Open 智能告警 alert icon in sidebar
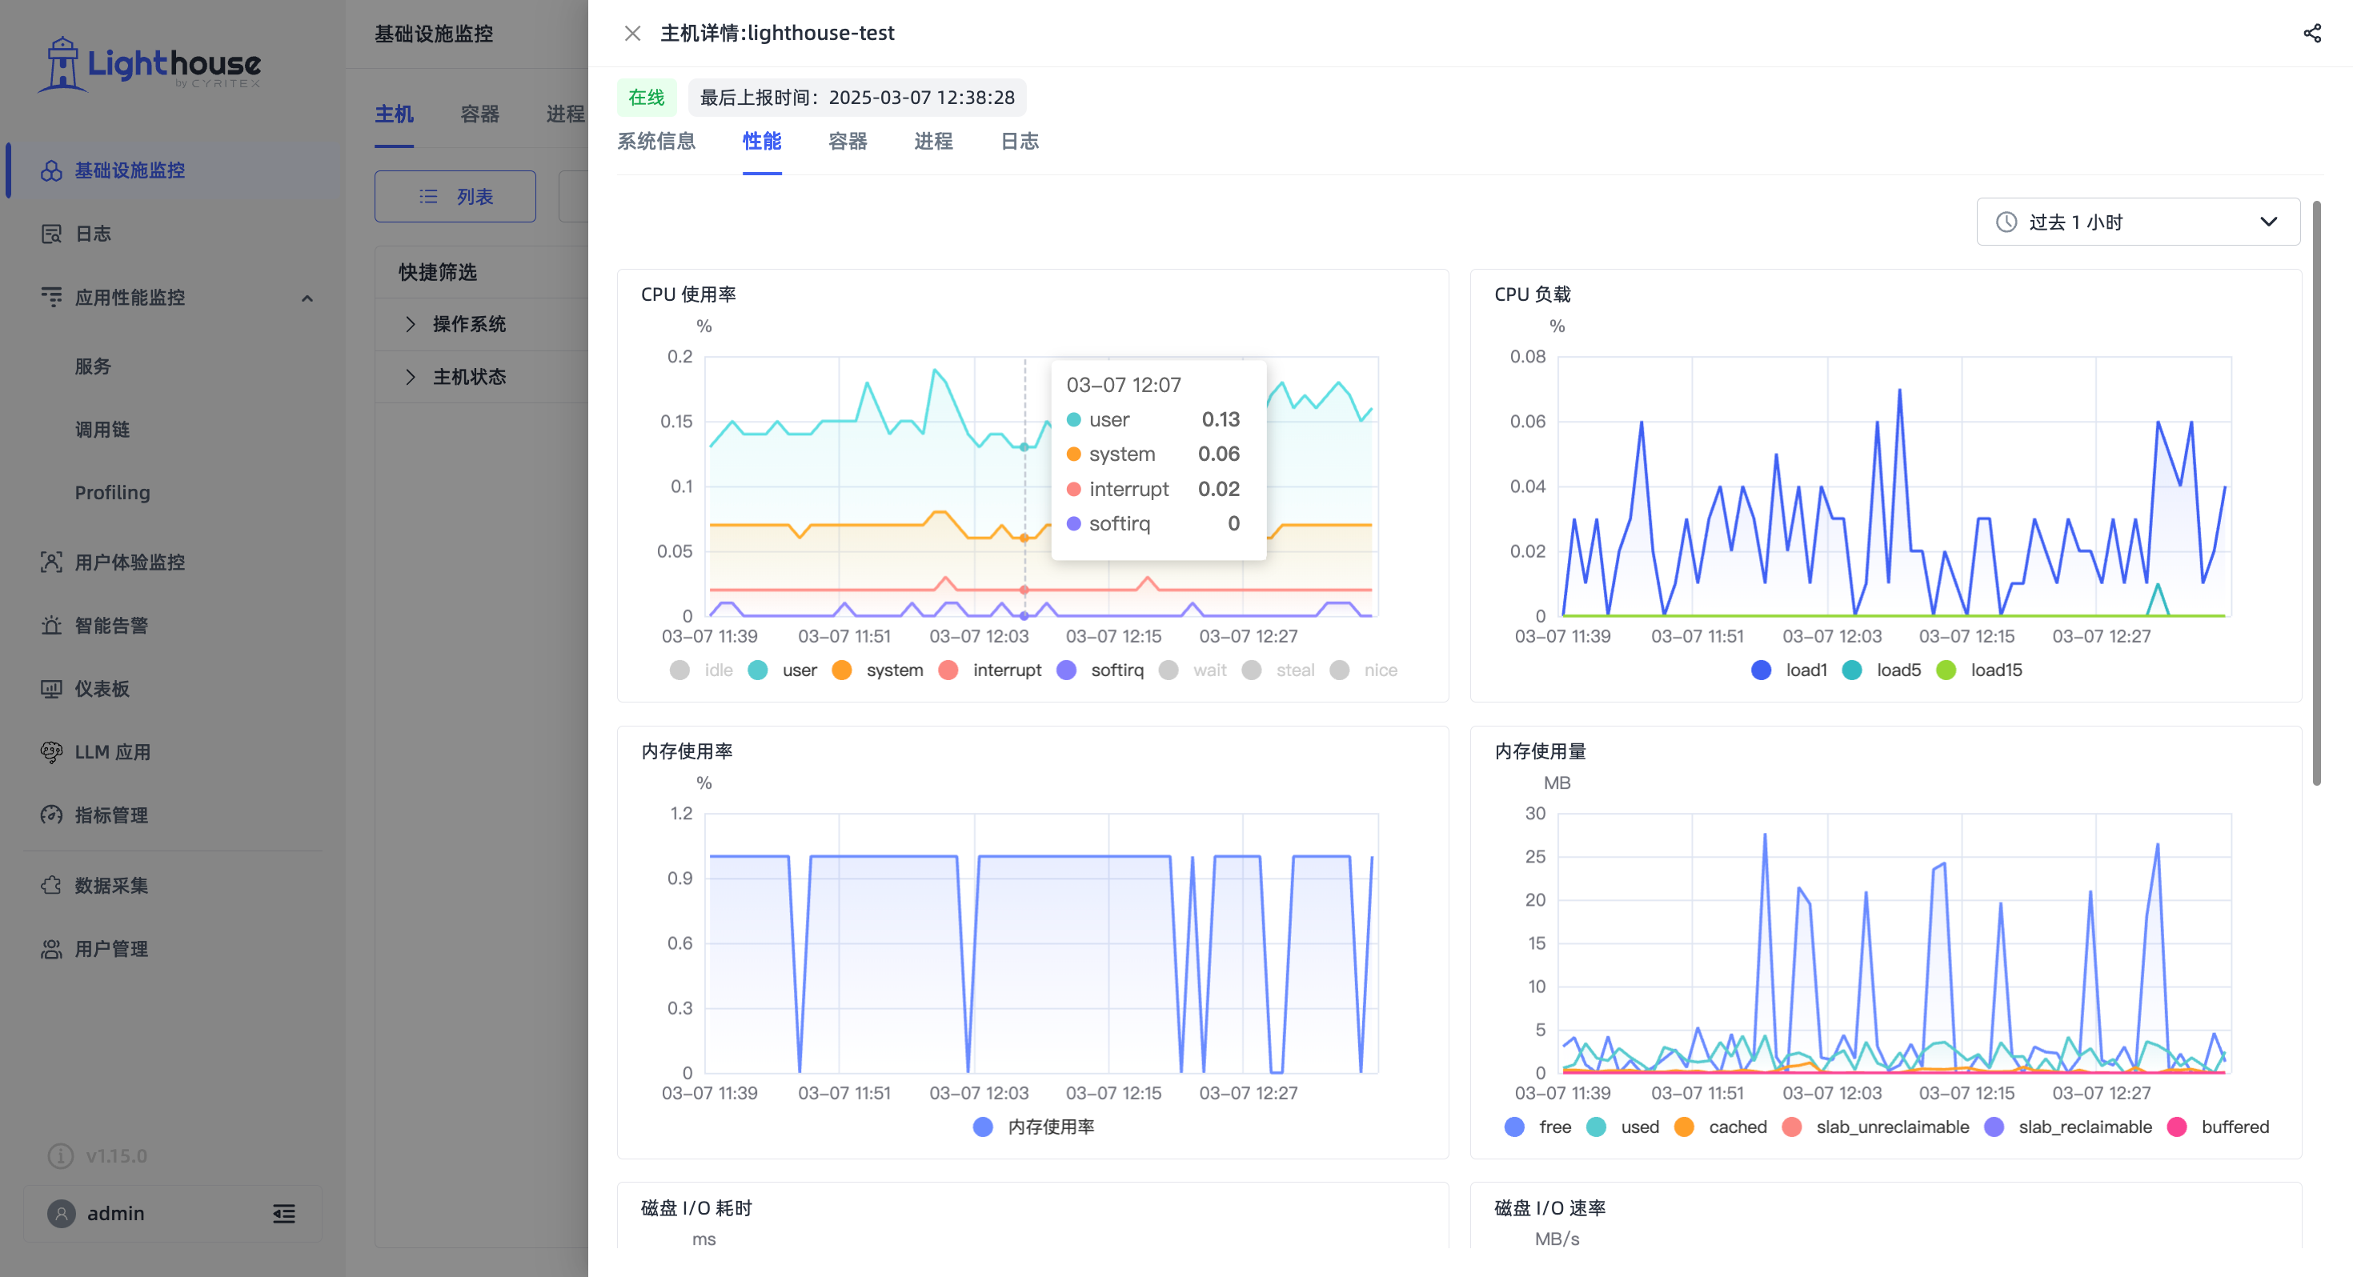Screen dimensions: 2353x1277 click(51, 626)
